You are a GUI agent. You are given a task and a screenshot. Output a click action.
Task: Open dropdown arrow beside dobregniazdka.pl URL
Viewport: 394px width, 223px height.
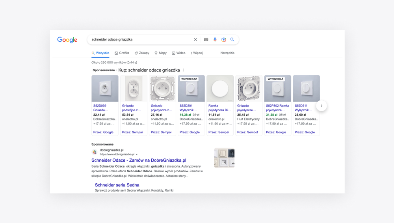point(137,155)
